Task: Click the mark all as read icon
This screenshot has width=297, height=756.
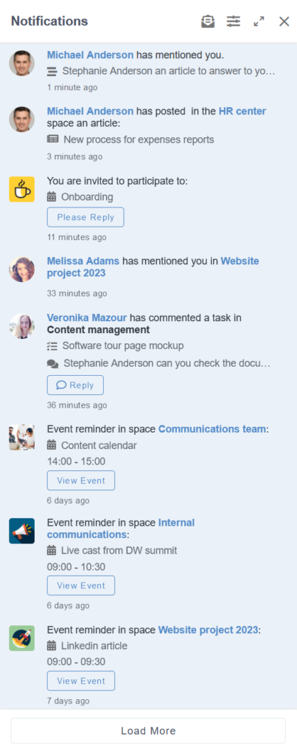Action: (208, 21)
